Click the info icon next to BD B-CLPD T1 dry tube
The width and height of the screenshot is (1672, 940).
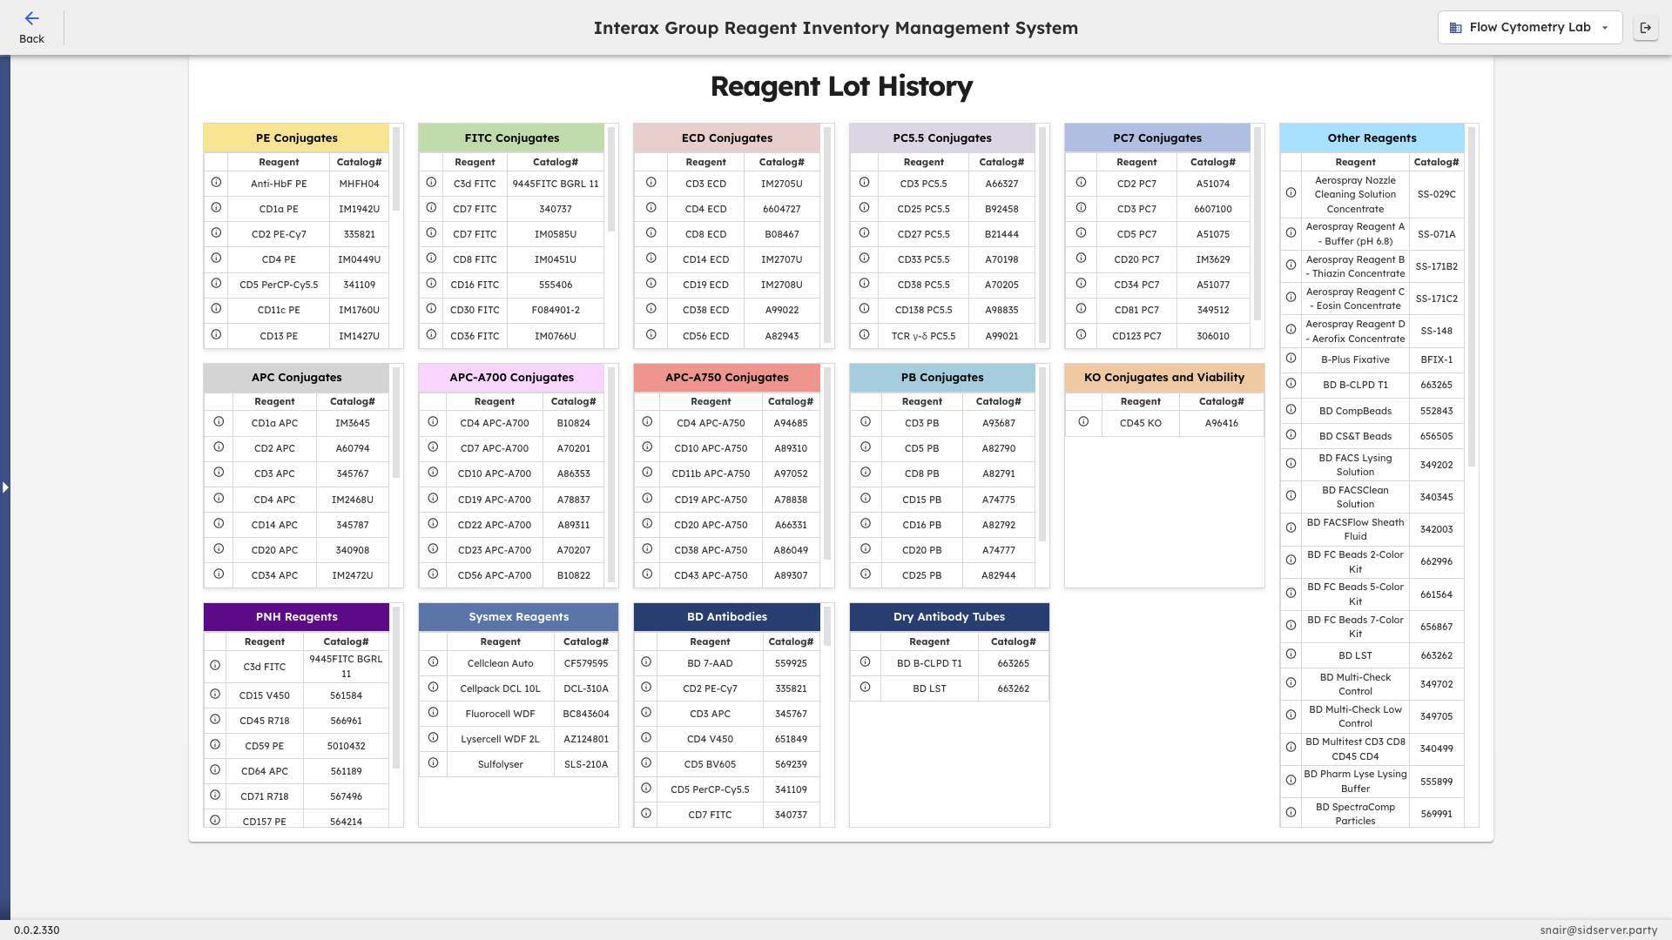[865, 661]
